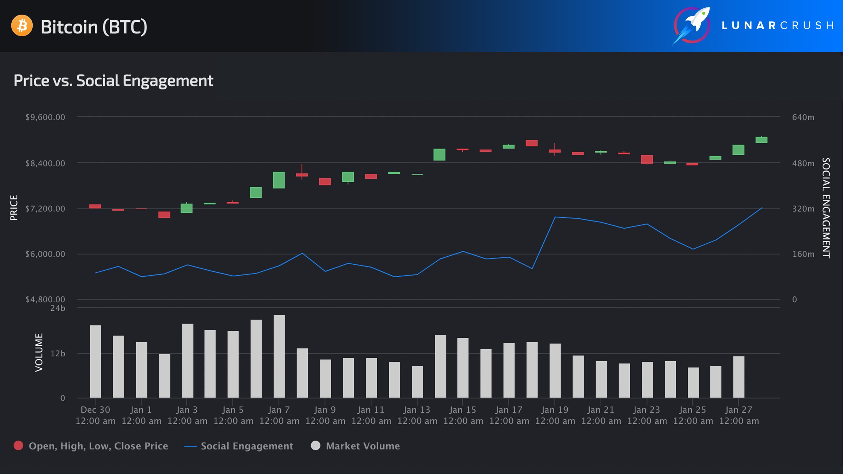Click the Jan 3 date axis label
This screenshot has height=474, width=843.
[187, 415]
